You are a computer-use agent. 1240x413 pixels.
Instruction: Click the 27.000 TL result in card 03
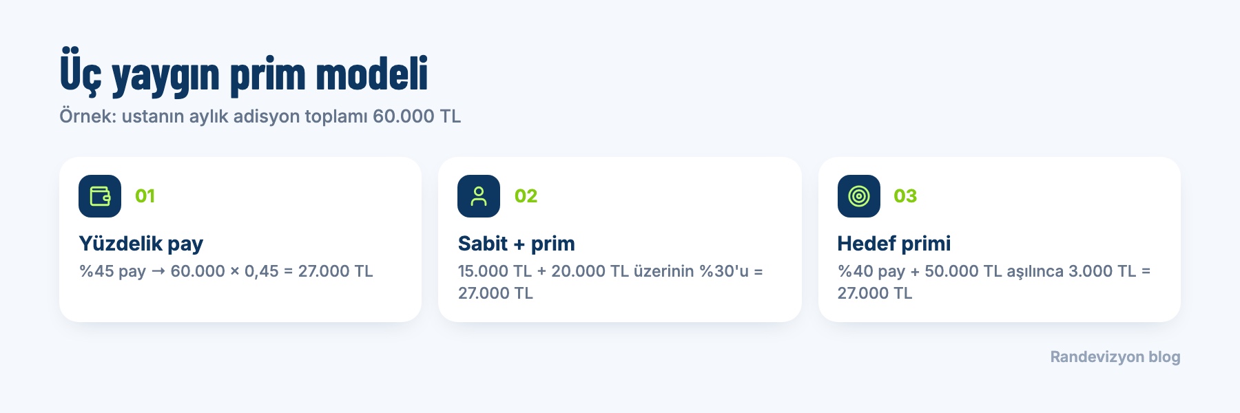(x=875, y=293)
